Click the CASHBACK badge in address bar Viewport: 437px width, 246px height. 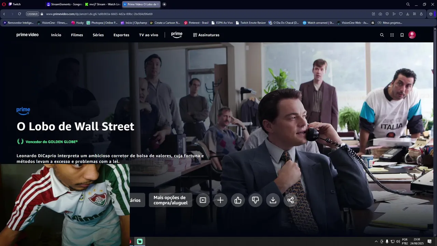coord(32,14)
